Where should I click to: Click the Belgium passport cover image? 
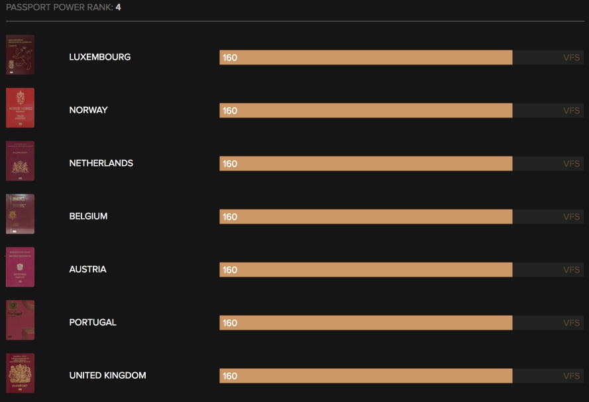(x=20, y=214)
